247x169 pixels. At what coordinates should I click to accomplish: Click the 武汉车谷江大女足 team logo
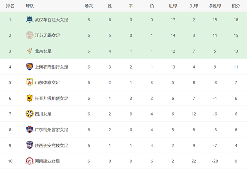29,20
